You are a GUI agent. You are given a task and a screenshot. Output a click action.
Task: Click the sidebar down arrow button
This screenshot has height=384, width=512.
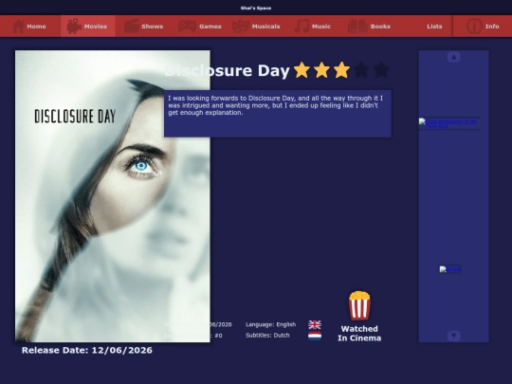click(453, 336)
